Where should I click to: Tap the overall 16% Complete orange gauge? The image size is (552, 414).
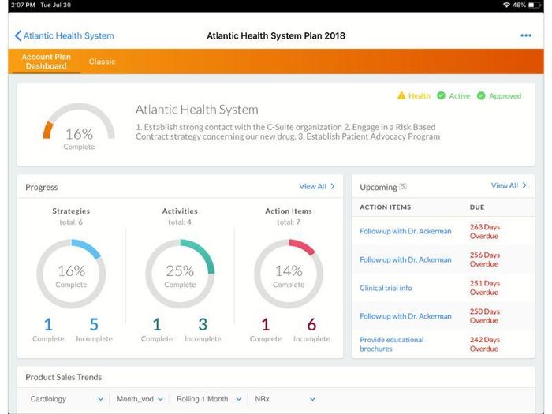click(x=79, y=127)
